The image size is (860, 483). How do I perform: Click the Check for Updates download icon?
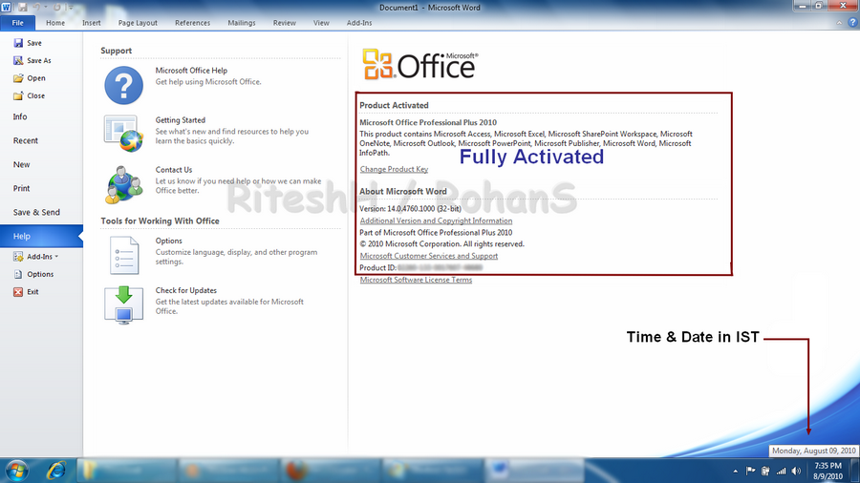tap(124, 304)
